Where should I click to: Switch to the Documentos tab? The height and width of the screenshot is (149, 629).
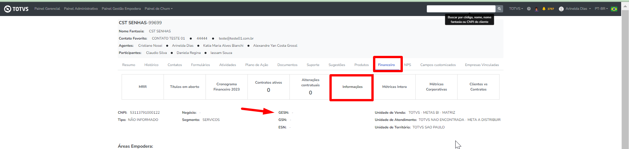[x=287, y=65]
